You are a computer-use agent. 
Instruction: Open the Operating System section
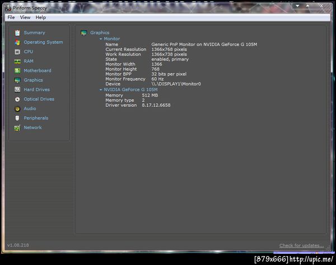coord(43,42)
